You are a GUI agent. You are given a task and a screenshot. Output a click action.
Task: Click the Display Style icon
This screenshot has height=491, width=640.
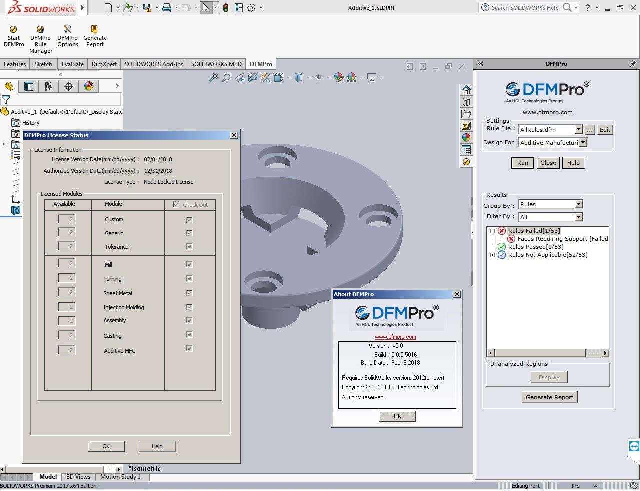[x=299, y=77]
